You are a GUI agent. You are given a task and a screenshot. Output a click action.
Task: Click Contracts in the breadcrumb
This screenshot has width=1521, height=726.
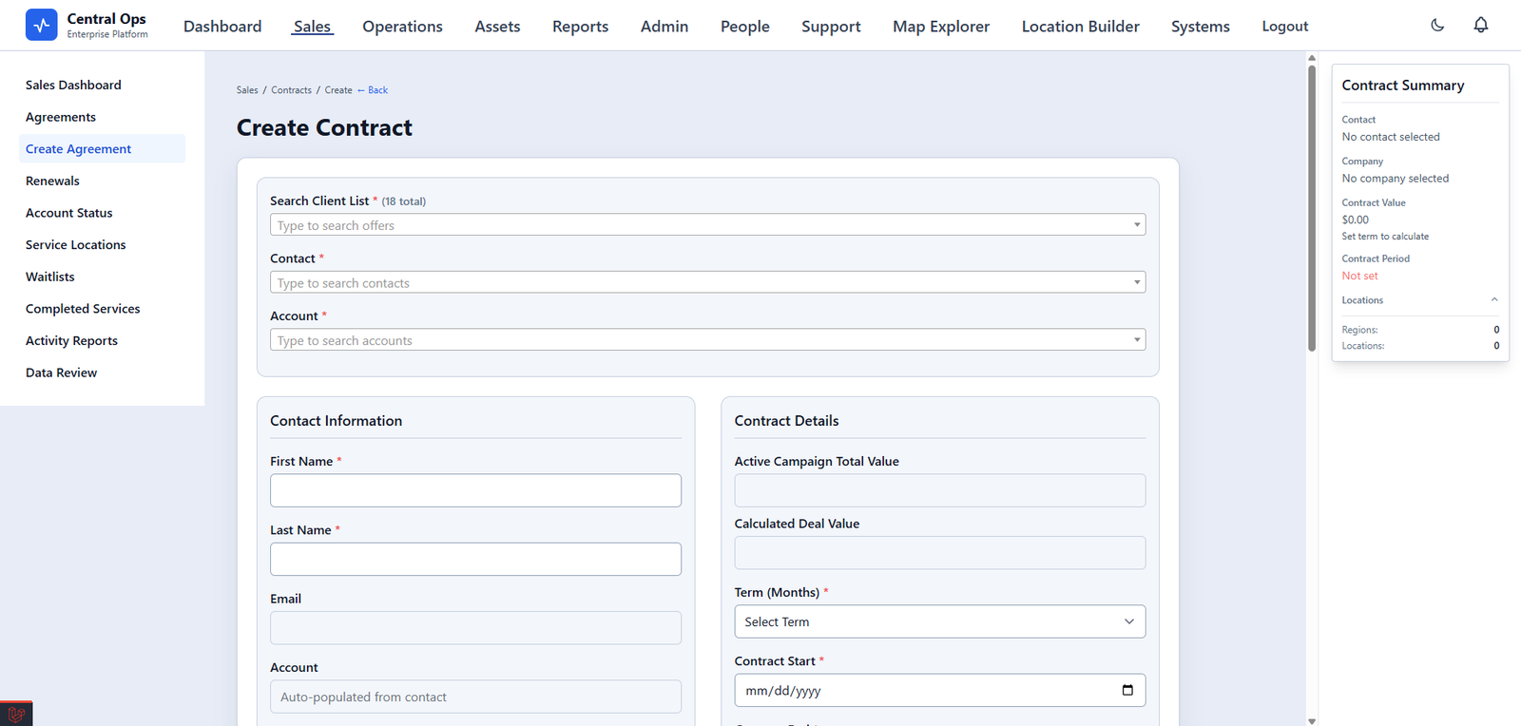click(291, 90)
